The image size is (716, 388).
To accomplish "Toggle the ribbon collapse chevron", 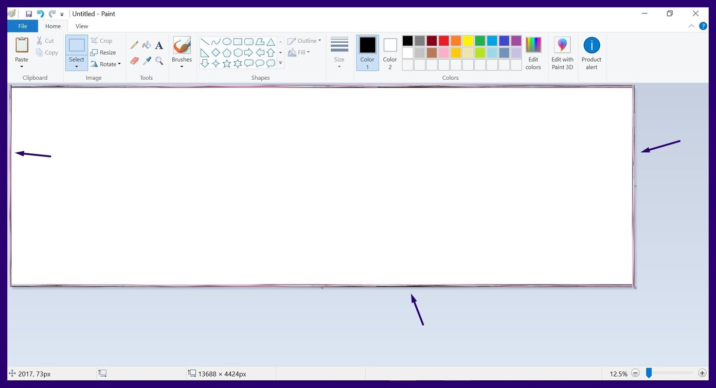I will coord(691,26).
